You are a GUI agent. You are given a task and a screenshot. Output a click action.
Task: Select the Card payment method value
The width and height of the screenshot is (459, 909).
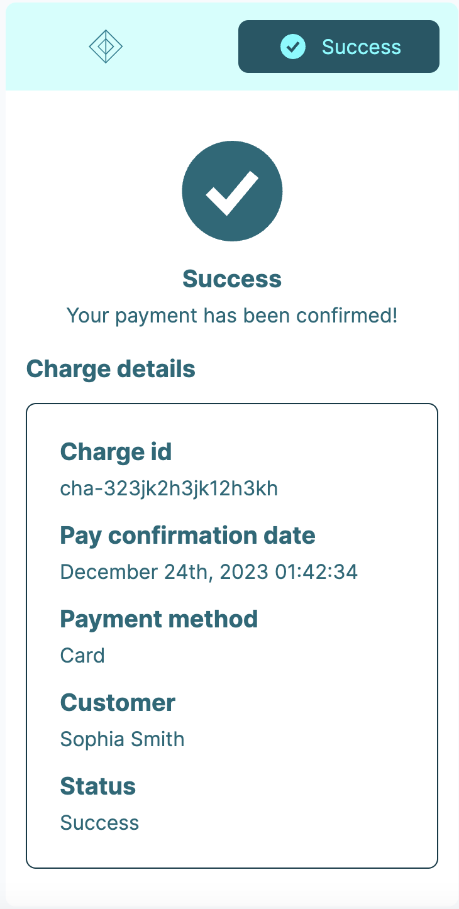(x=82, y=656)
